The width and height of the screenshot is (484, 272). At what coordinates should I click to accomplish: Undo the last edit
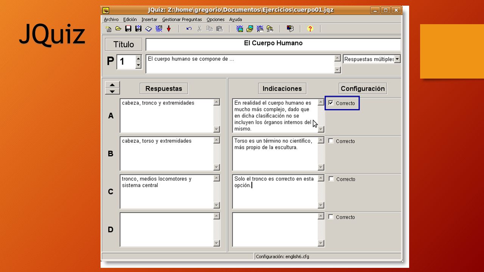(x=189, y=29)
